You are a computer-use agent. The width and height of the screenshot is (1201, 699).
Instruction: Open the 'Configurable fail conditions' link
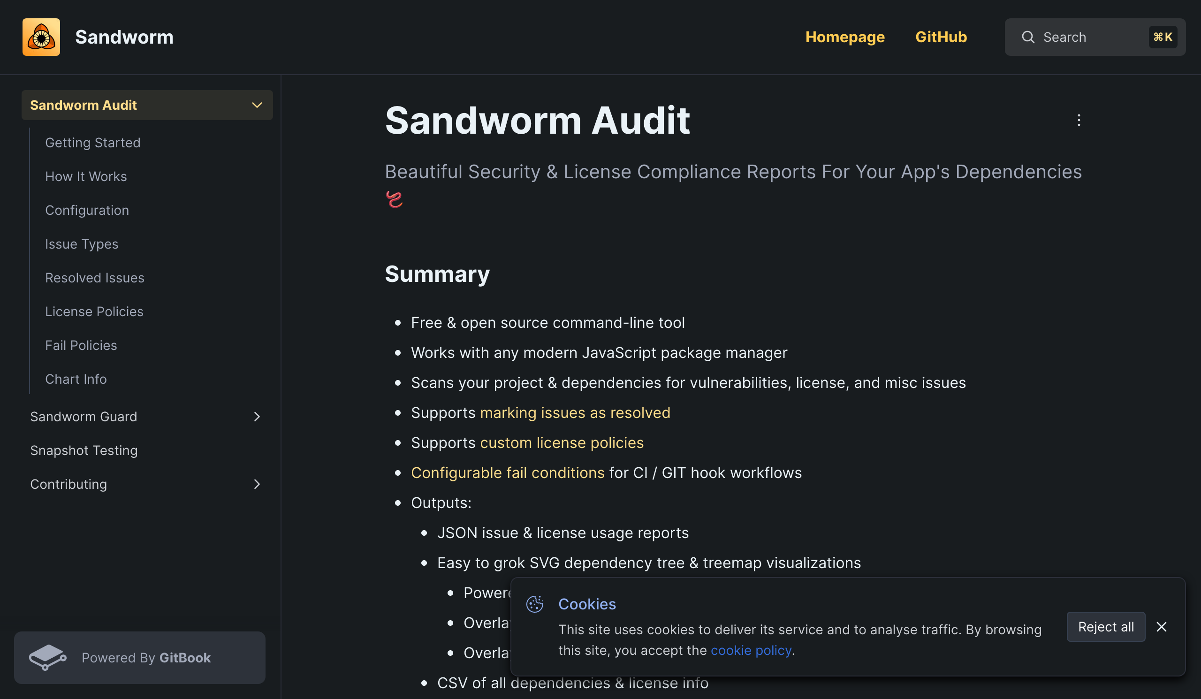pyautogui.click(x=508, y=473)
